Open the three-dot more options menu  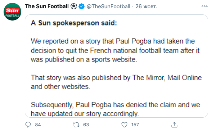tap(204, 6)
